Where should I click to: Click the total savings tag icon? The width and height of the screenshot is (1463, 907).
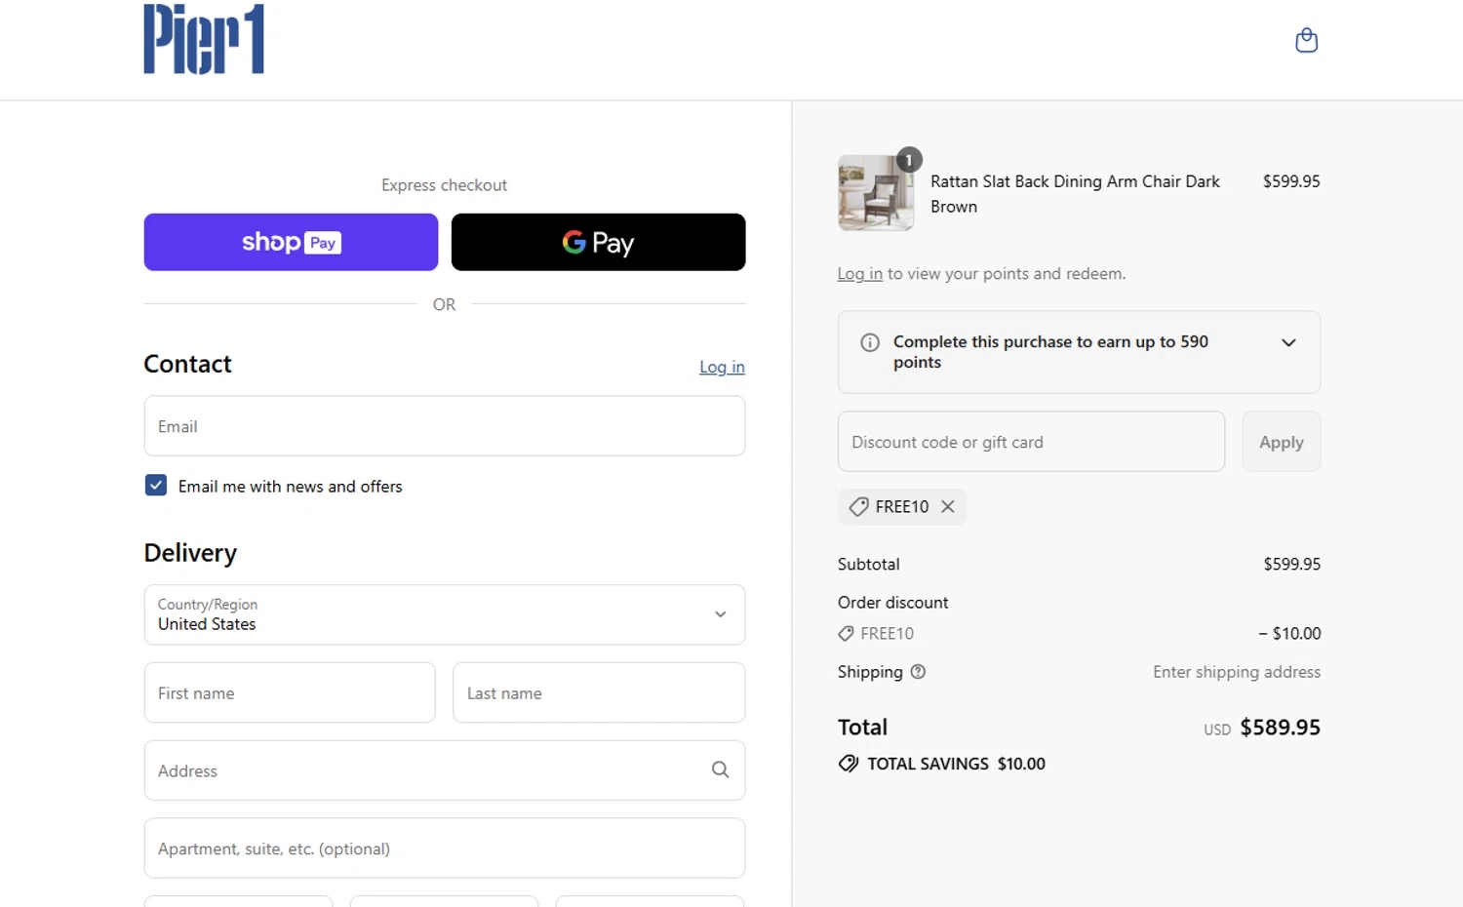pyautogui.click(x=849, y=764)
